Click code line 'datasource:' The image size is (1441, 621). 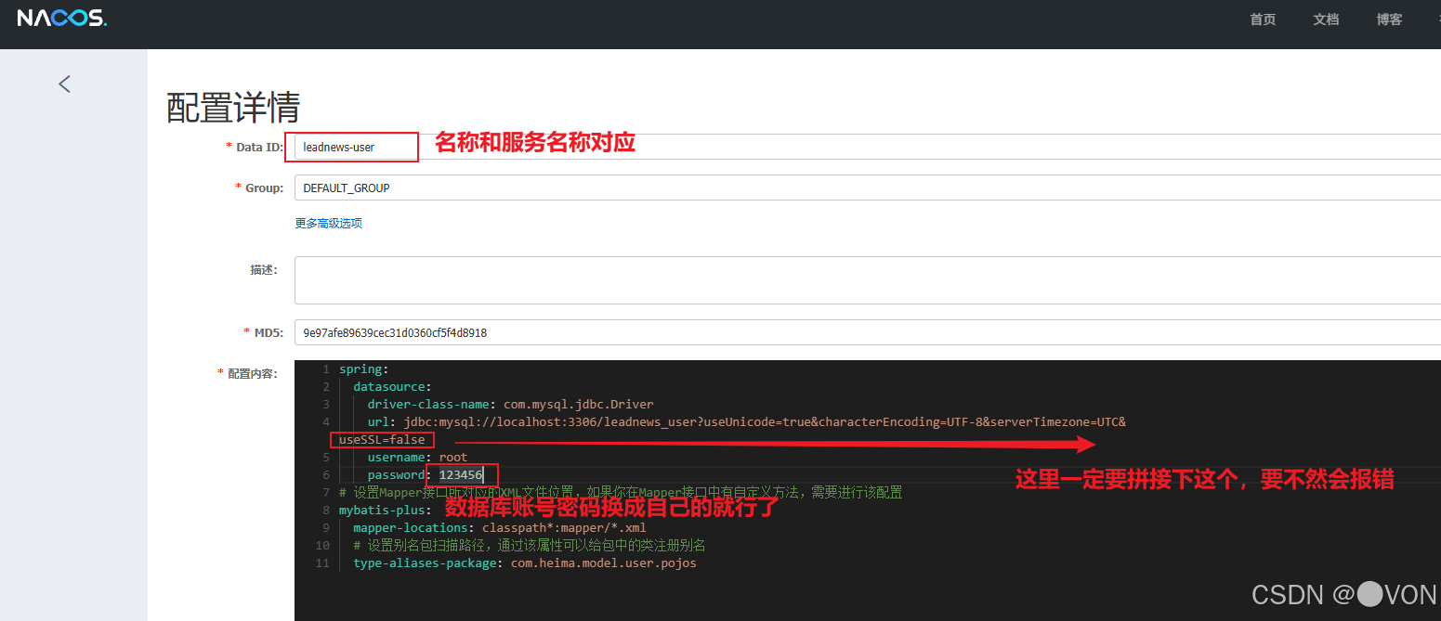click(x=392, y=387)
